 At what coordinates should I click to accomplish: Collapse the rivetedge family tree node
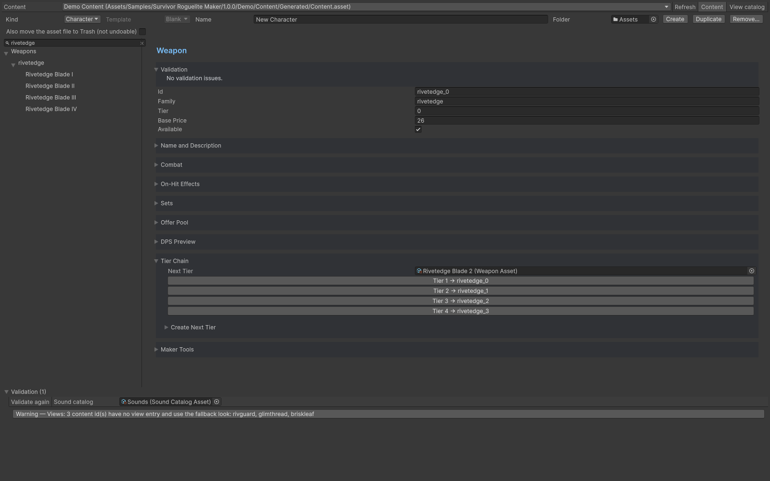point(13,64)
